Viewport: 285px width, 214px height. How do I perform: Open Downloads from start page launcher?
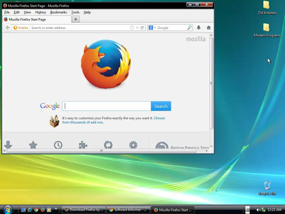coord(8,145)
